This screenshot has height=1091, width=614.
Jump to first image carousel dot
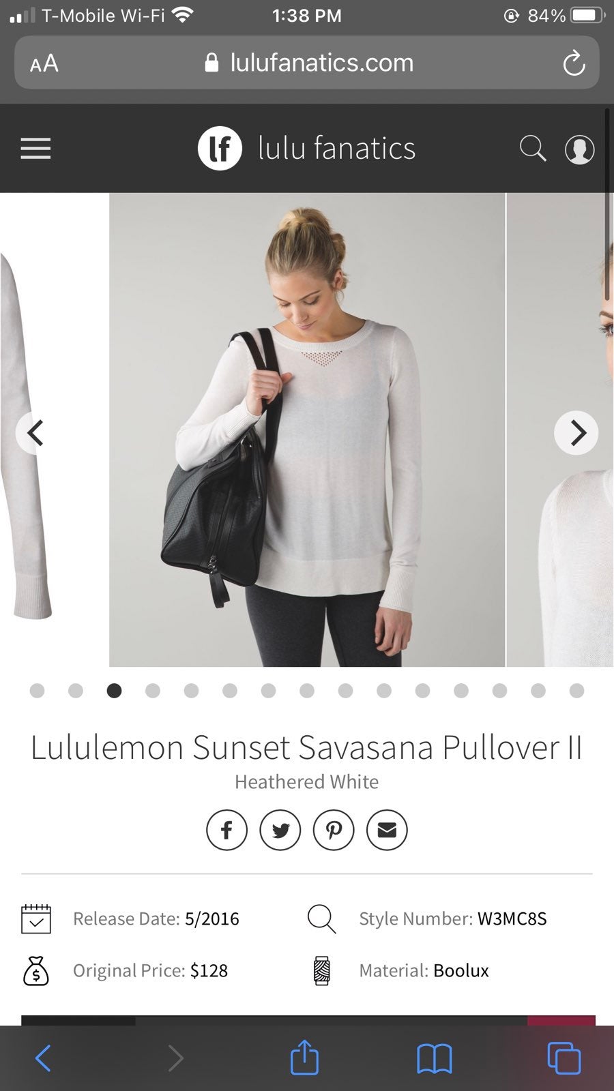coord(38,691)
